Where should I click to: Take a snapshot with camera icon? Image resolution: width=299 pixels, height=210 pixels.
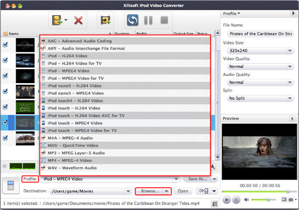pos(291,200)
